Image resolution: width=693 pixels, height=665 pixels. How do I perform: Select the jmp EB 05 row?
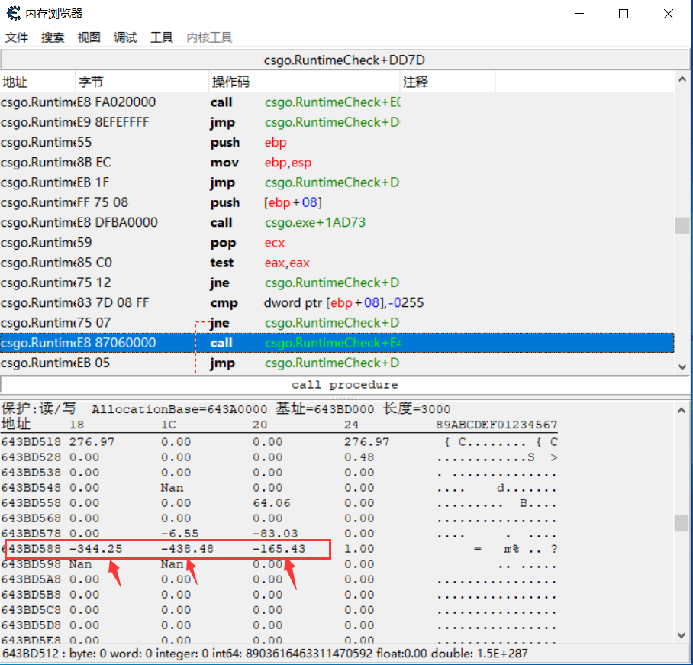(x=337, y=363)
